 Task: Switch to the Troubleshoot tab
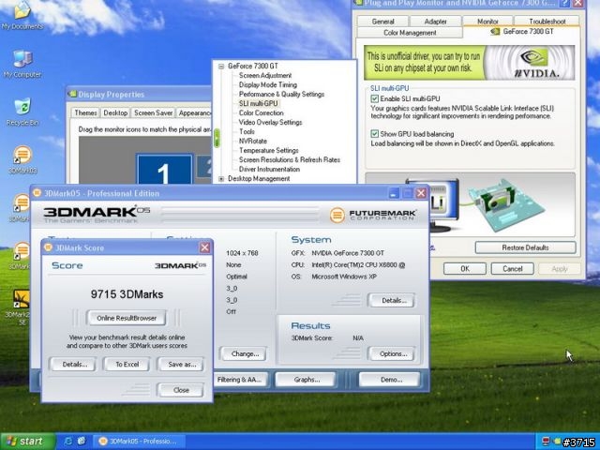pyautogui.click(x=547, y=22)
